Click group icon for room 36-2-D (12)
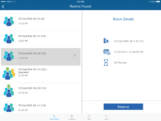The image size is (161, 121). [9, 91]
